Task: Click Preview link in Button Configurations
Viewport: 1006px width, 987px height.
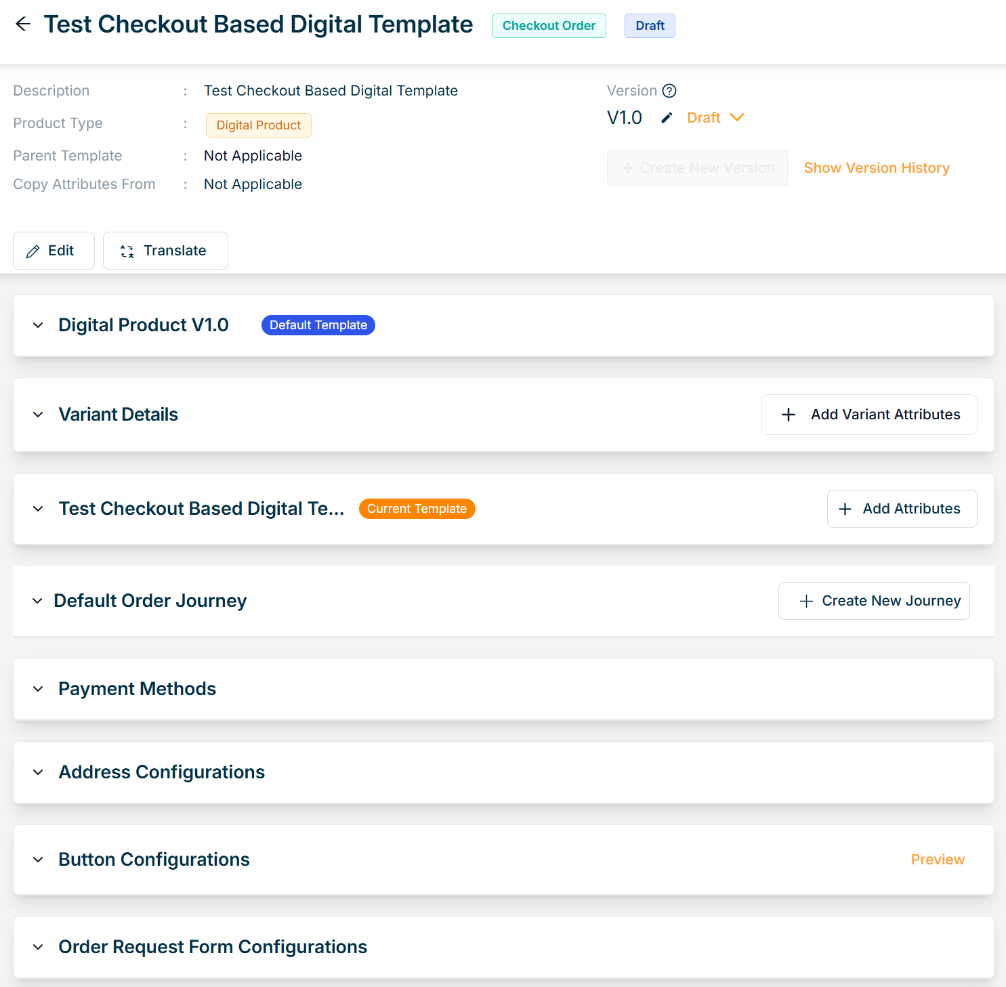Action: [x=937, y=860]
